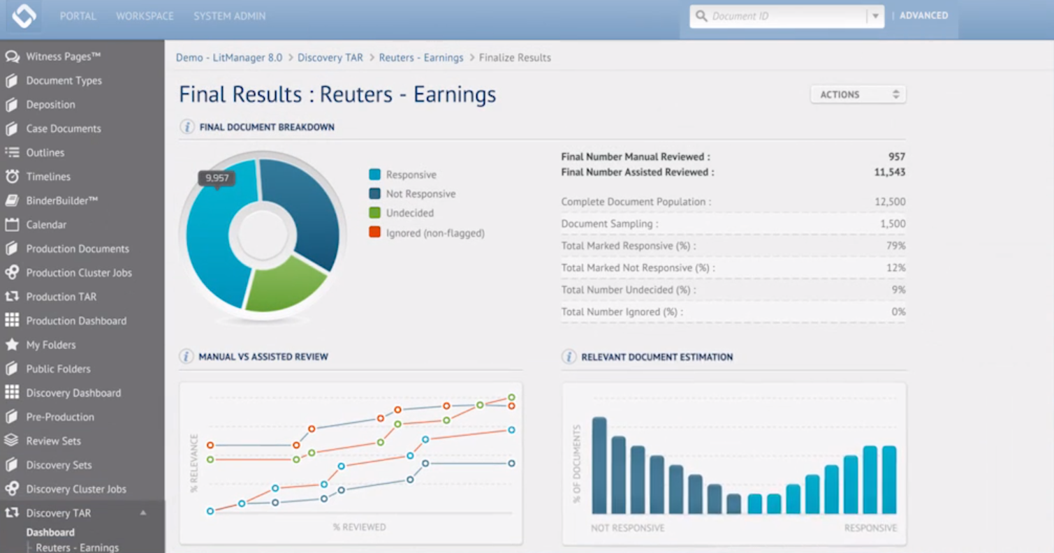Go to Reuters - Earnings breadcrumb

tap(421, 58)
